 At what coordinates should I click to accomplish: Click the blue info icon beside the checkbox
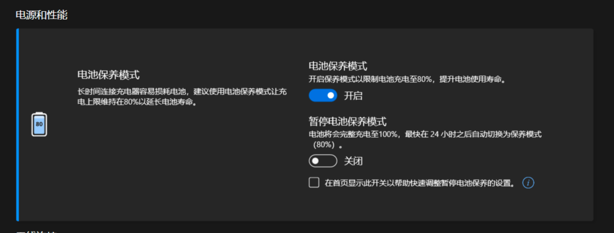pyautogui.click(x=528, y=182)
